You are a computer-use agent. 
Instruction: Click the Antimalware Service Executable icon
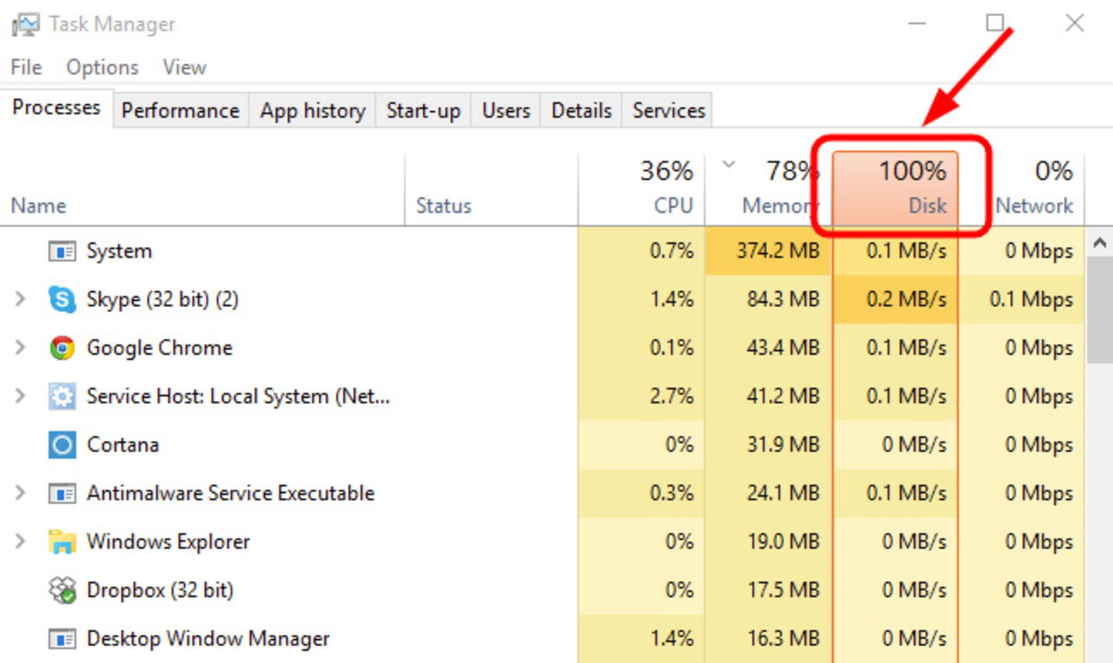63,493
